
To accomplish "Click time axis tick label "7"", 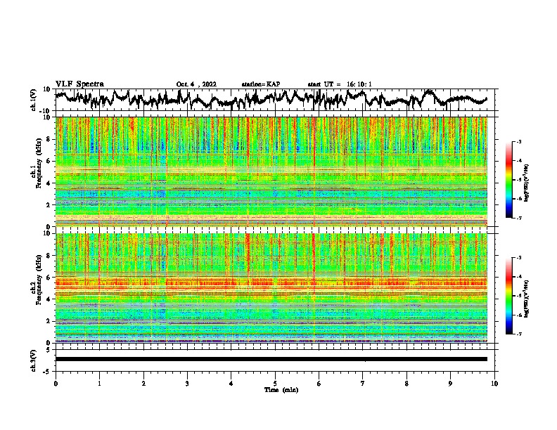I will pos(363,384).
